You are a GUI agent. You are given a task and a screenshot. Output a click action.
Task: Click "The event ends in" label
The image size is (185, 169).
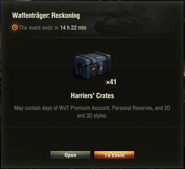pyautogui.click(x=39, y=28)
